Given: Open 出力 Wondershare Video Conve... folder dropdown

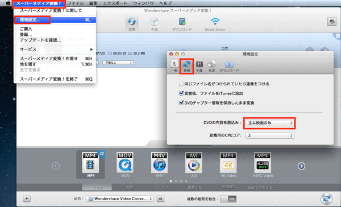Looking at the screenshot, I should (120, 198).
